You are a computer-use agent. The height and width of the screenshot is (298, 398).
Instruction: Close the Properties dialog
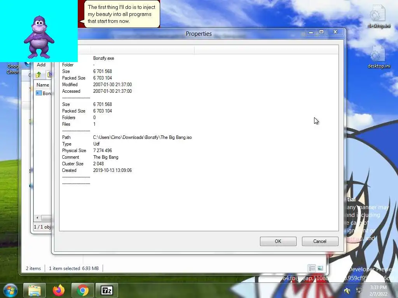pyautogui.click(x=335, y=32)
